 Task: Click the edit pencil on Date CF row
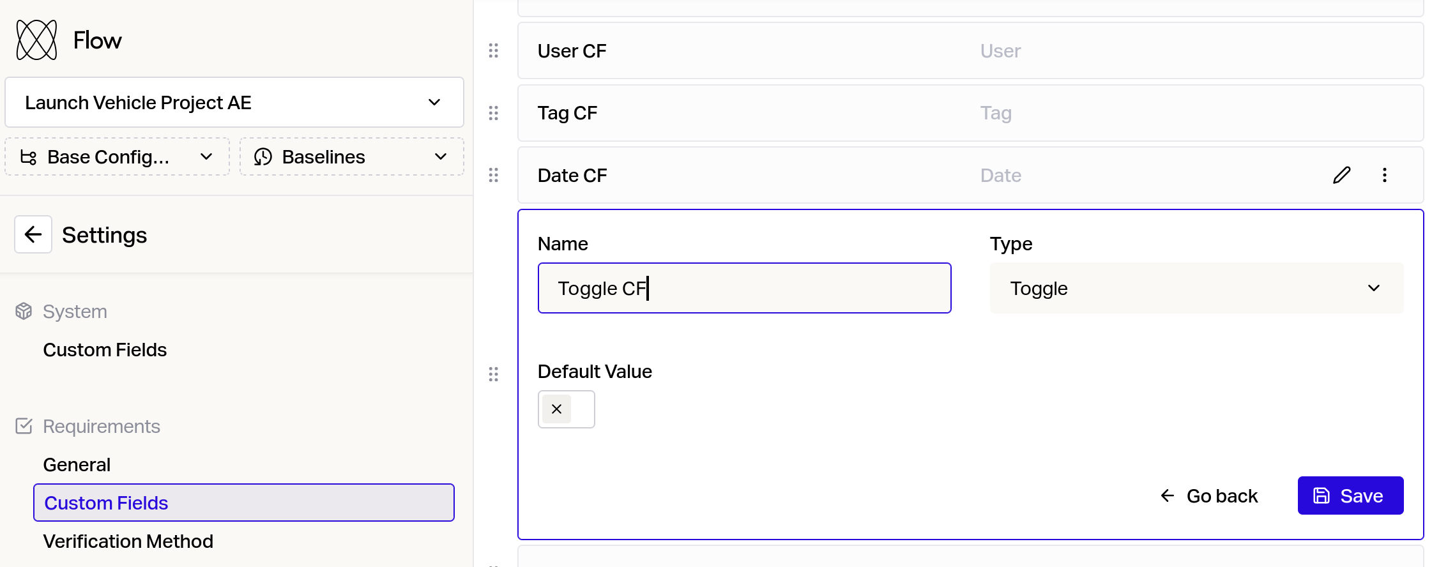[x=1342, y=175]
